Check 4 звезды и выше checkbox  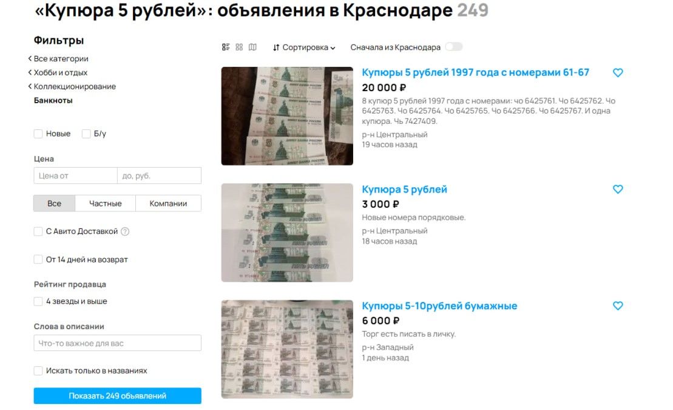click(38, 301)
